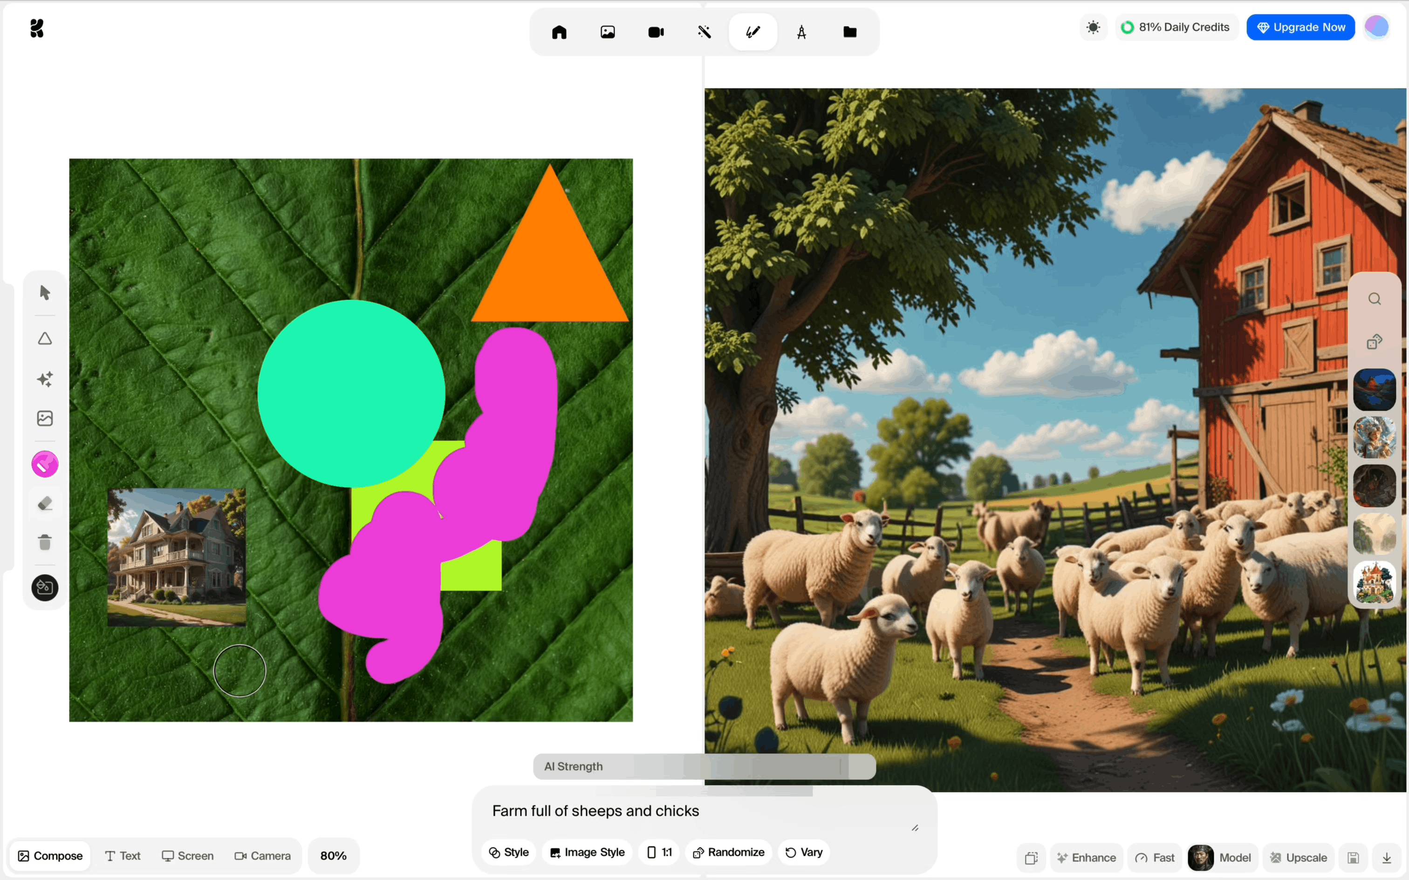Click the sparkle AI generate tool

point(45,379)
